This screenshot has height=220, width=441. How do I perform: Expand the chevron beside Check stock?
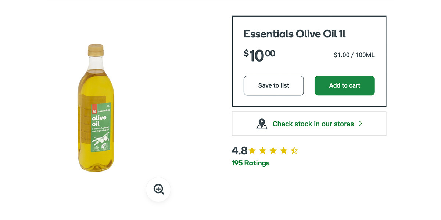click(x=361, y=124)
